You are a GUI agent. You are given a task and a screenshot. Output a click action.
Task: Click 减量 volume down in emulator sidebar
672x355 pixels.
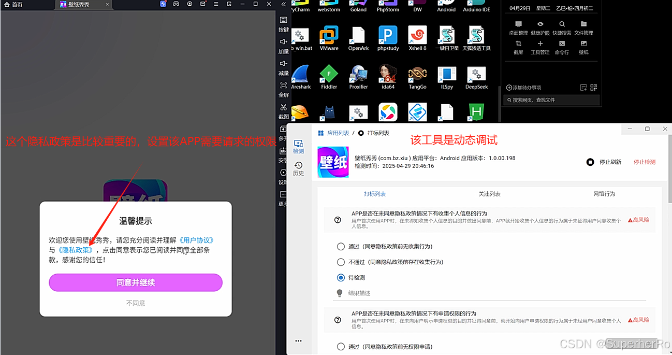284,67
